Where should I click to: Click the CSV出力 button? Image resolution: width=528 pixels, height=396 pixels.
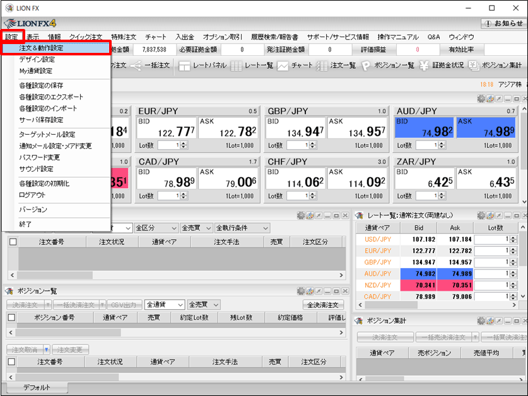click(x=124, y=305)
